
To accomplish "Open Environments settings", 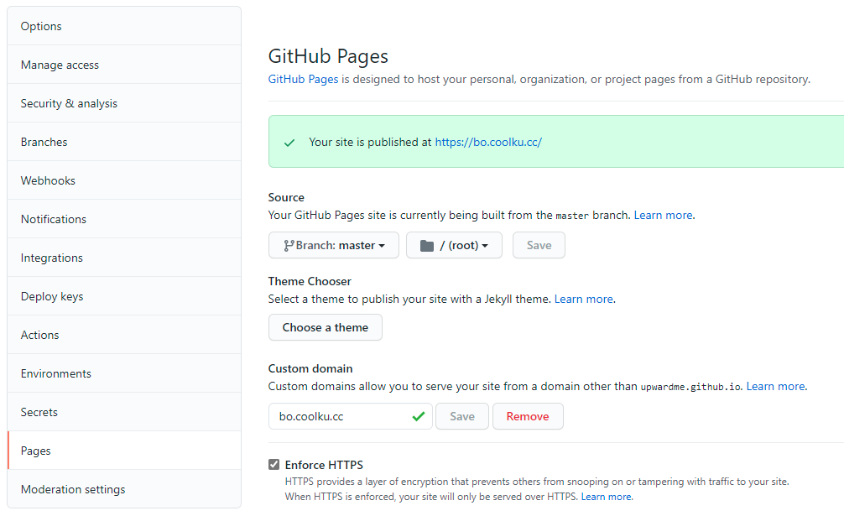I will pyautogui.click(x=124, y=373).
